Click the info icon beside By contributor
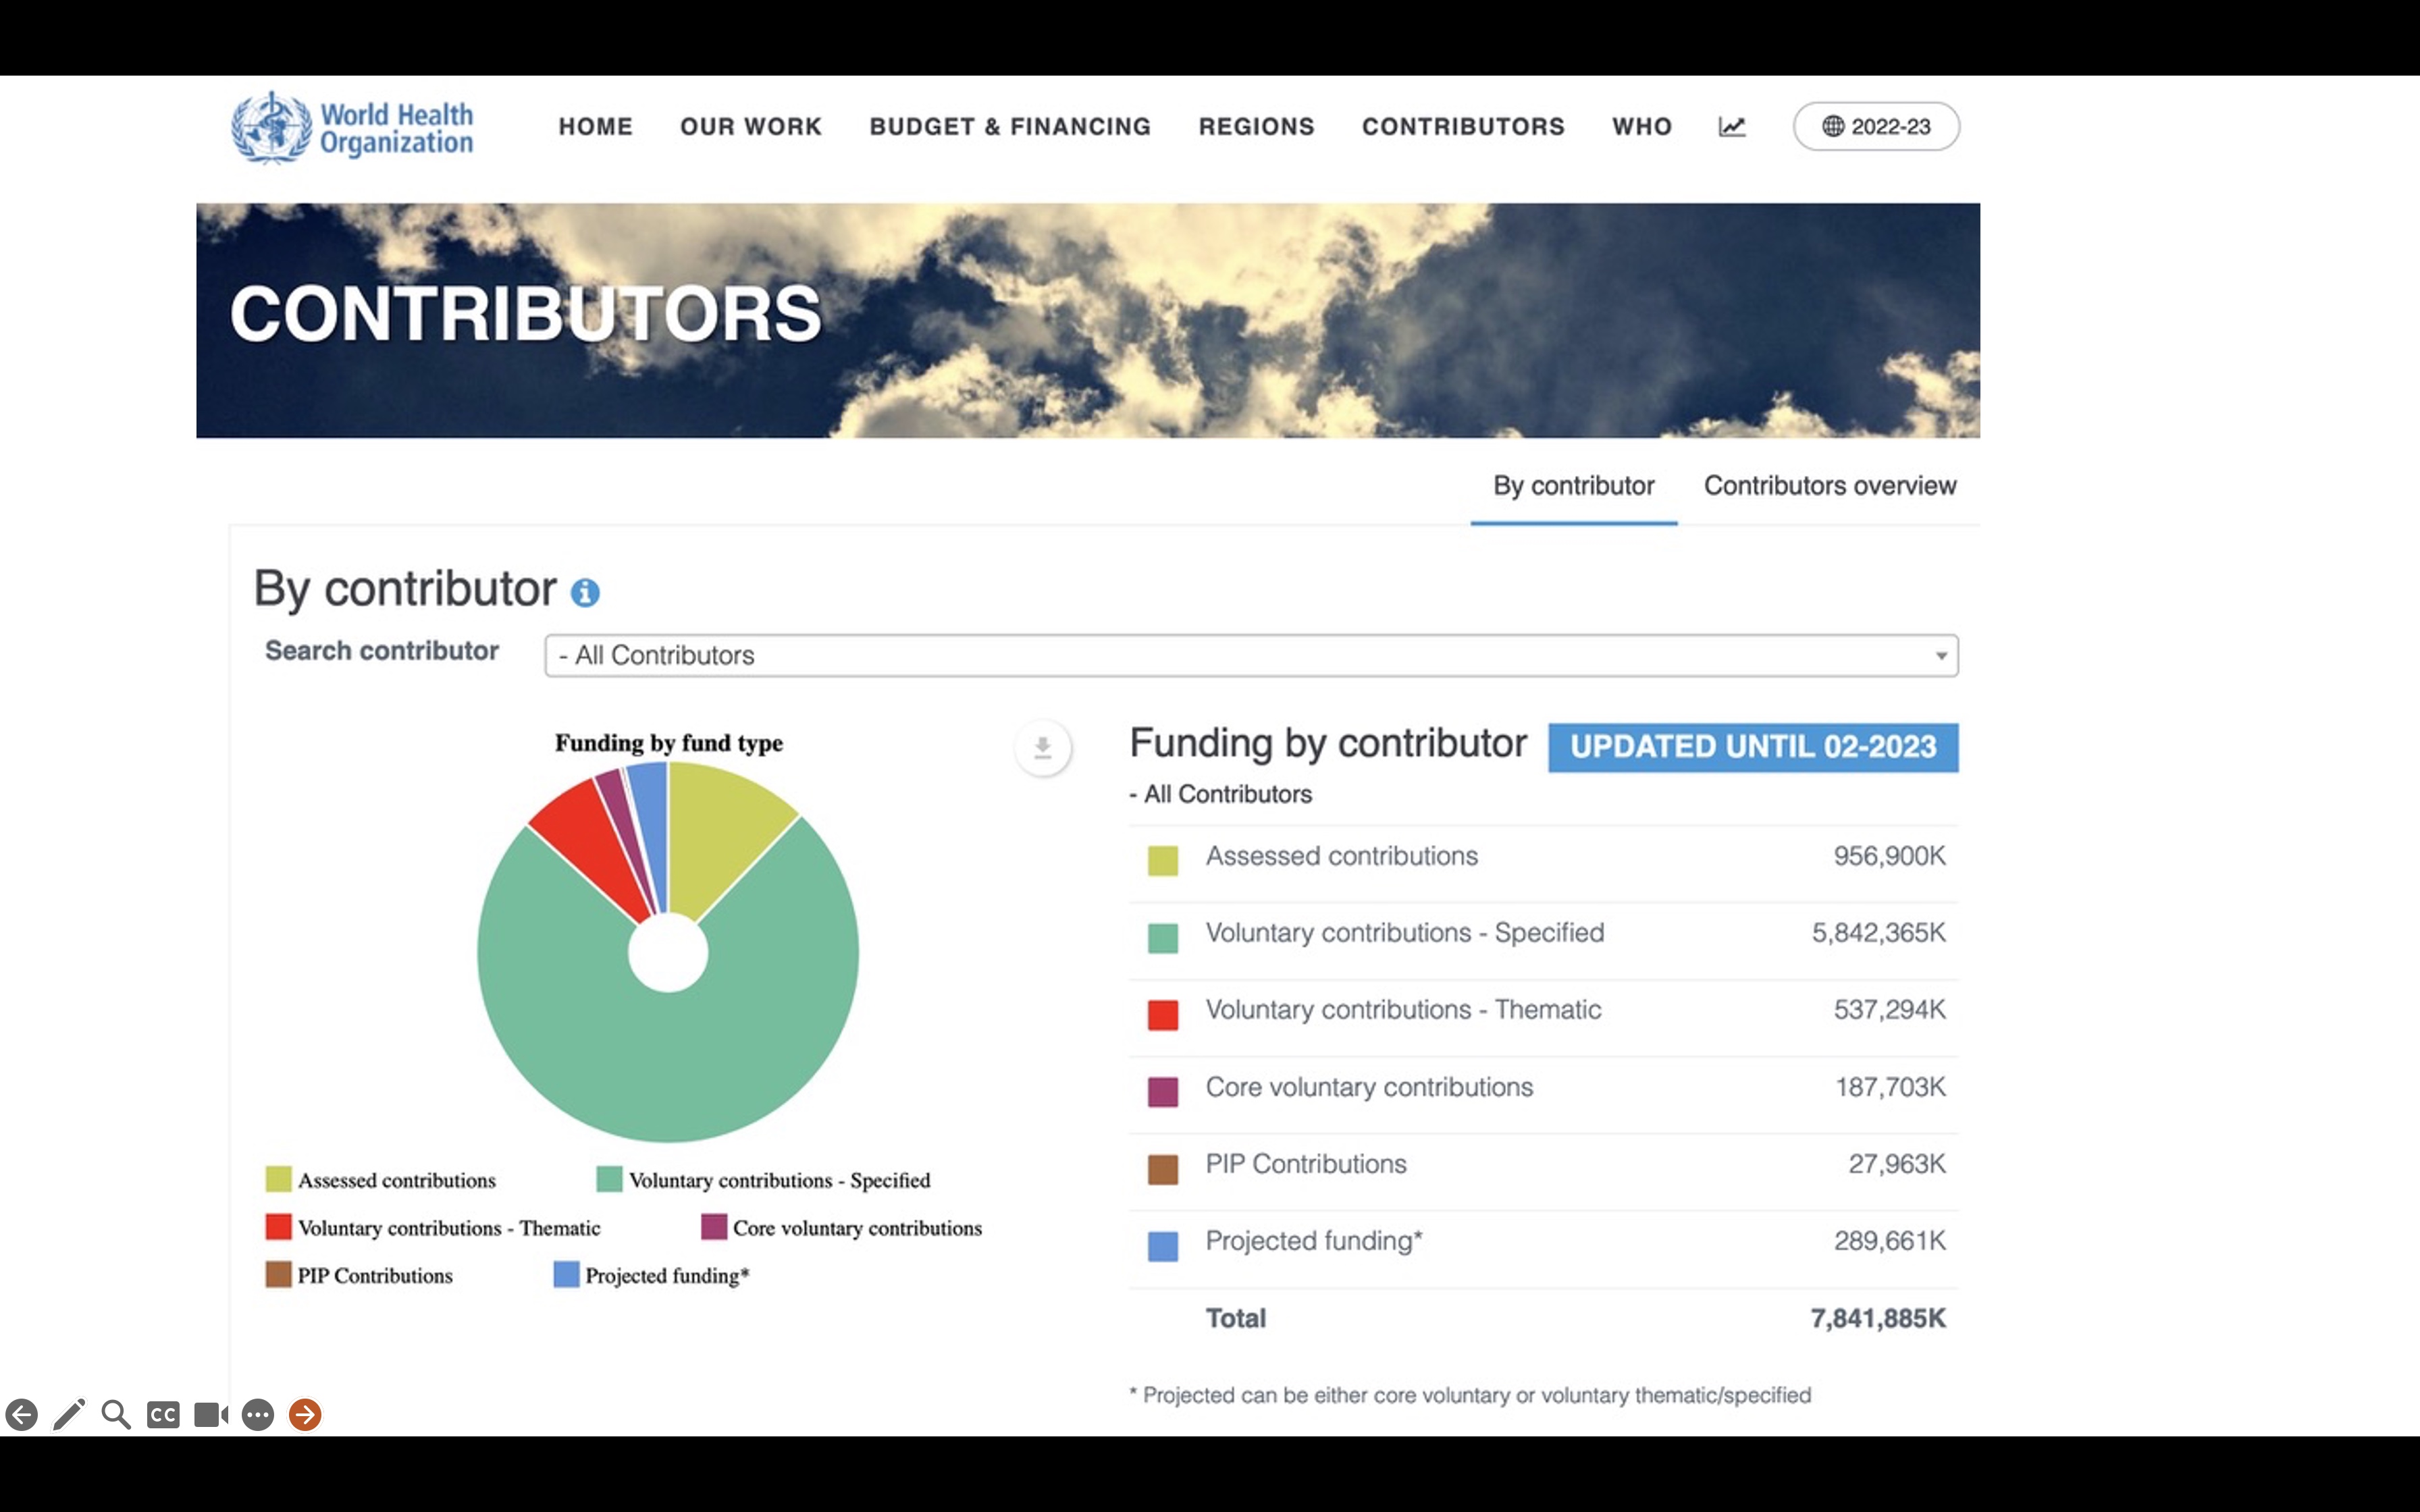 [x=585, y=593]
